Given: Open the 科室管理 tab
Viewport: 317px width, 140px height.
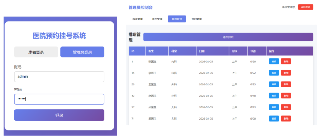Looking at the screenshot, I should [137, 19].
